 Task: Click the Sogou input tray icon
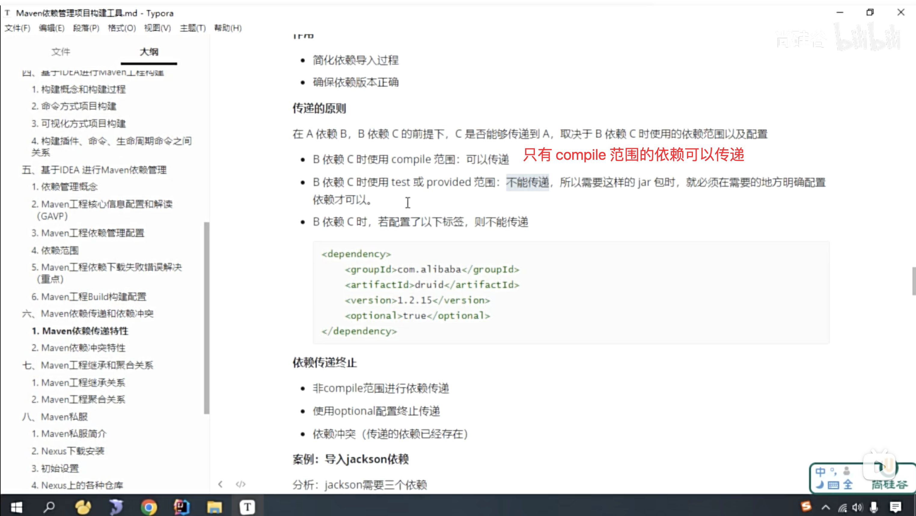[806, 506]
